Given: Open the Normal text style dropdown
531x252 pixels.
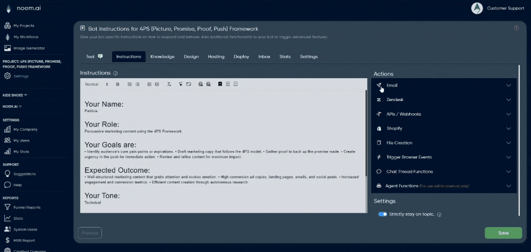Looking at the screenshot, I should click(x=96, y=84).
